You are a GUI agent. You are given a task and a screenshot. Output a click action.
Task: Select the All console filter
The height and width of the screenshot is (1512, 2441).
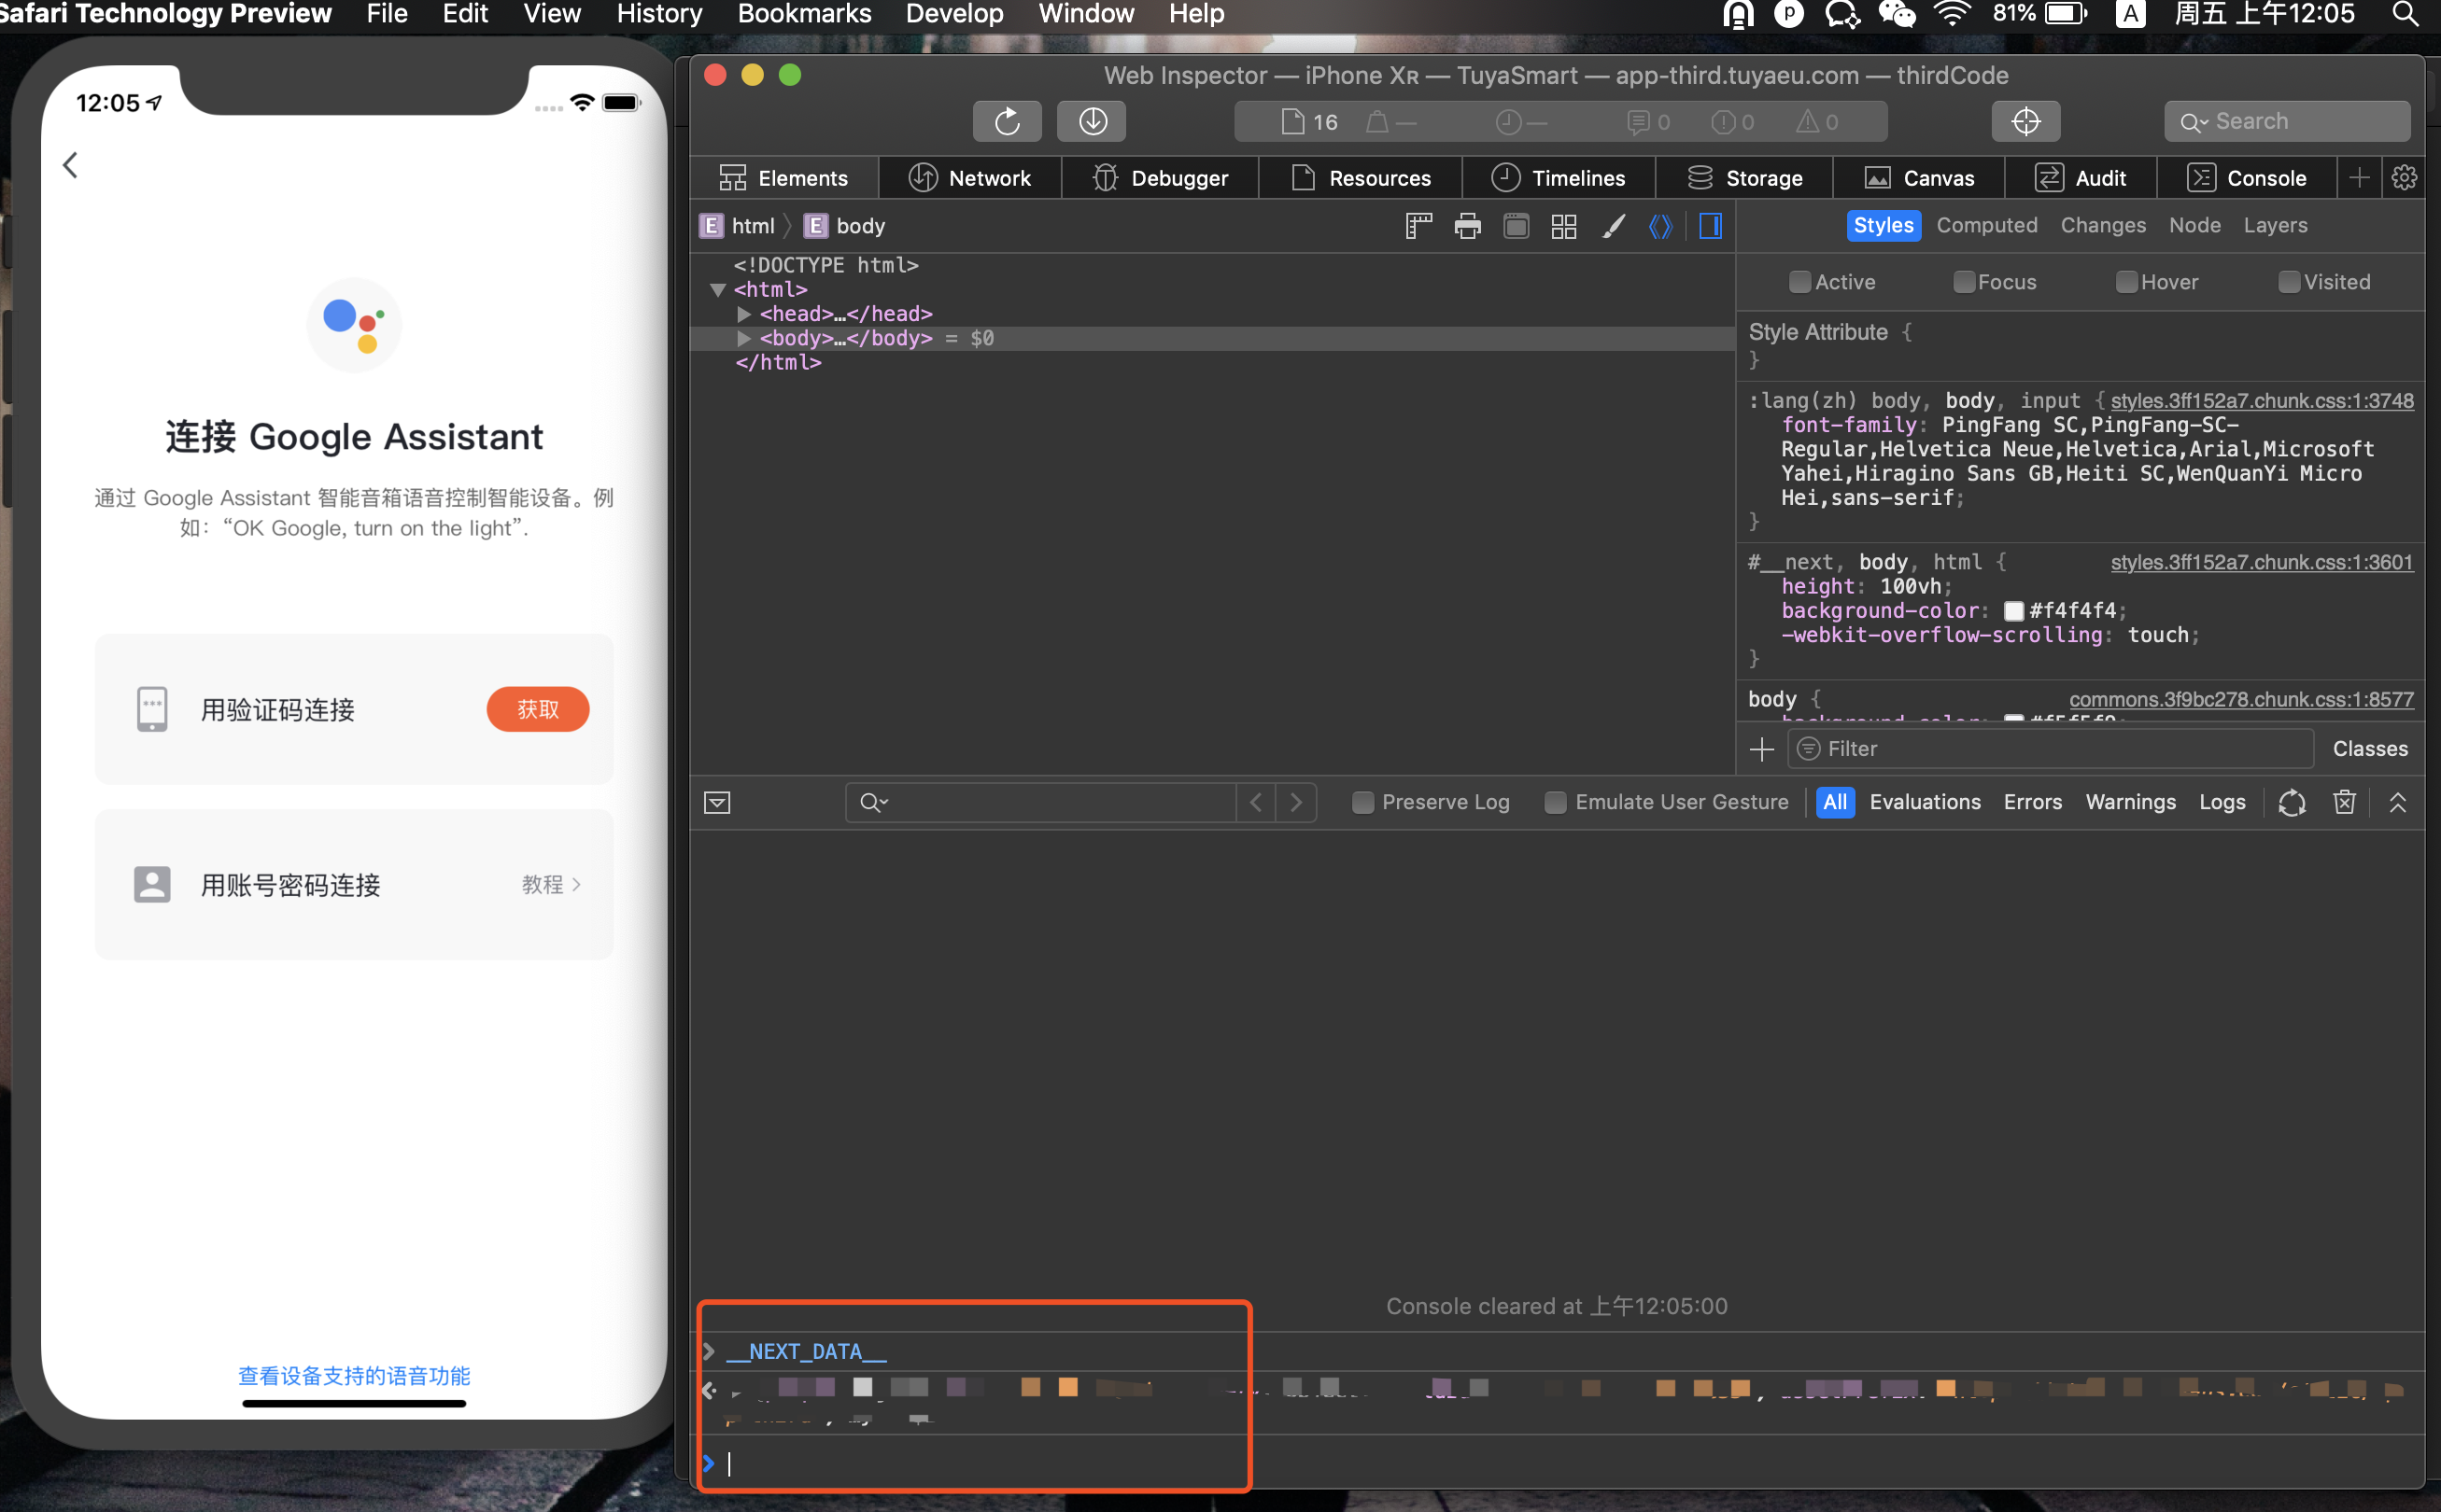[1835, 802]
